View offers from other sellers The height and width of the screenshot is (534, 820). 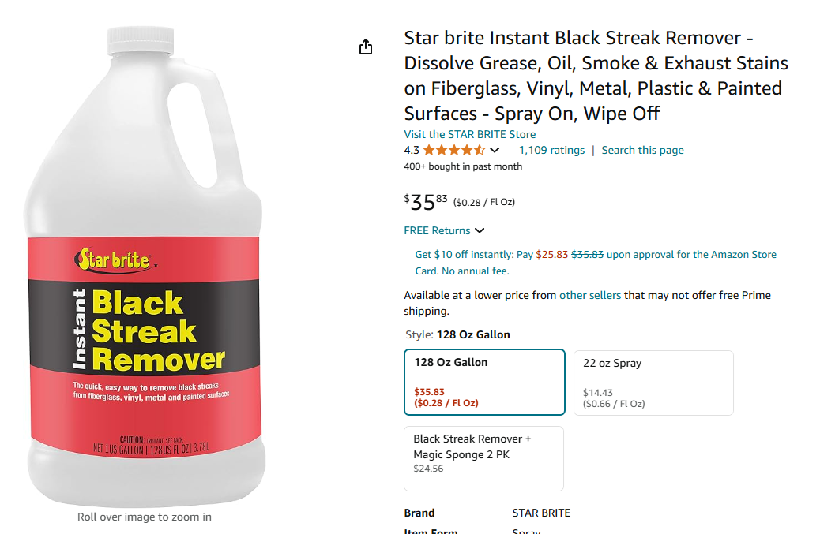[x=588, y=295]
